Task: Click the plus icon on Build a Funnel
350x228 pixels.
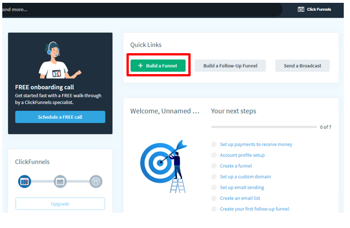Action: (141, 66)
